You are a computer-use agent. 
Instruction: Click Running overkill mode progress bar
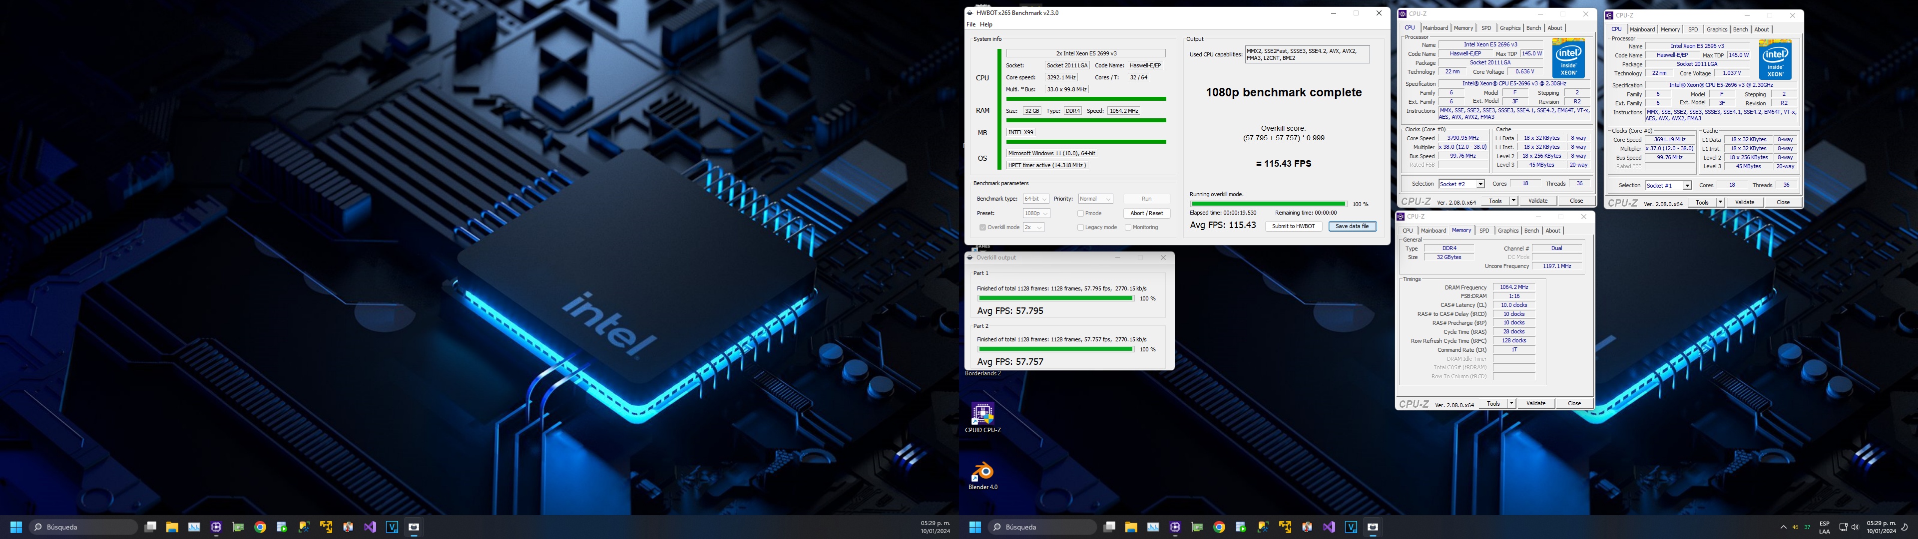tap(1268, 204)
